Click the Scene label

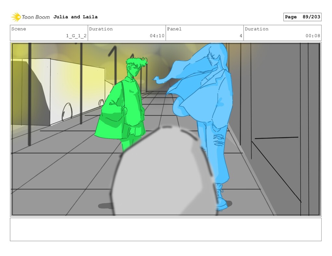coord(18,29)
